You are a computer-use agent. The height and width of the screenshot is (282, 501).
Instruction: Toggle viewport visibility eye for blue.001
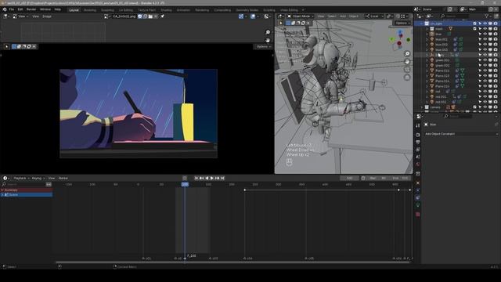[x=485, y=39]
